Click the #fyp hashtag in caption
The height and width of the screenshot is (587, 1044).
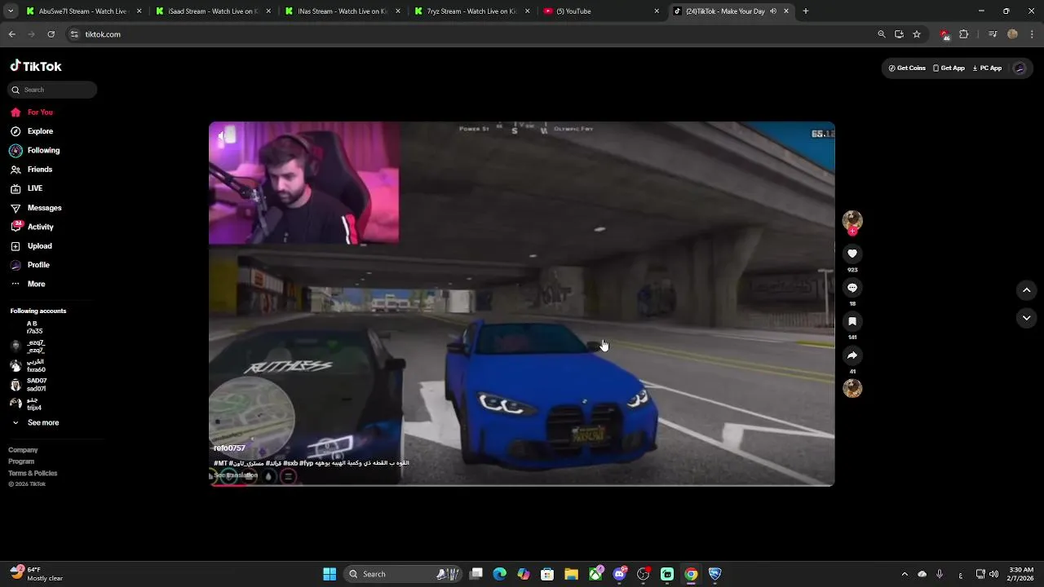pyautogui.click(x=306, y=463)
